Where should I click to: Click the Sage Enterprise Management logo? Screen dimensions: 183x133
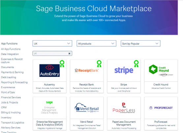click(49, 108)
